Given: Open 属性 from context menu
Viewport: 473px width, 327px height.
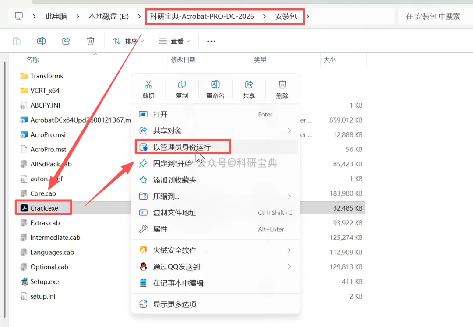Looking at the screenshot, I should [x=215, y=229].
